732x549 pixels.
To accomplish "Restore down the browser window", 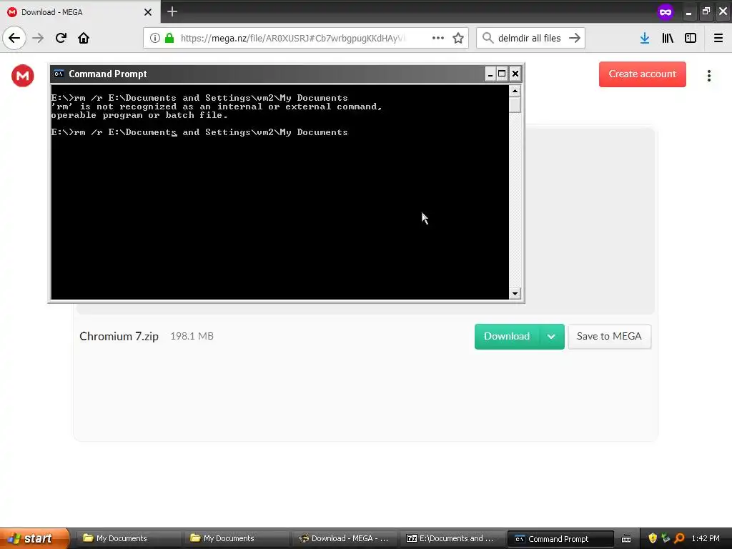I will (x=706, y=11).
